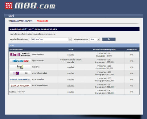Choose the Krung Thai Bank logo
The height and width of the screenshot is (119, 147).
[20, 80]
